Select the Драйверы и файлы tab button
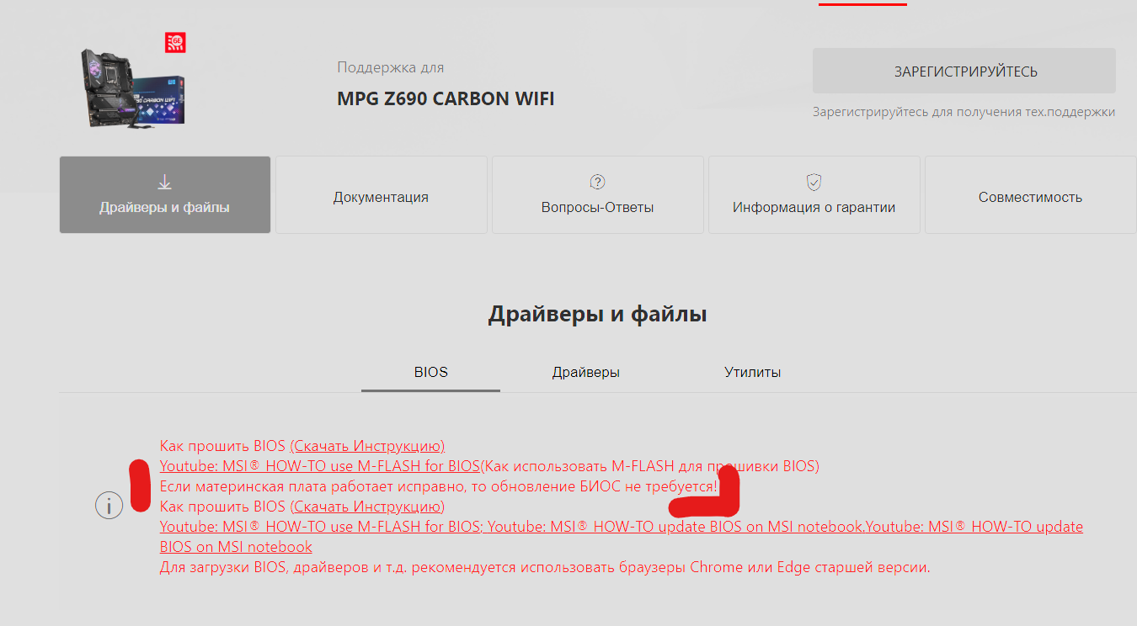 (x=165, y=194)
